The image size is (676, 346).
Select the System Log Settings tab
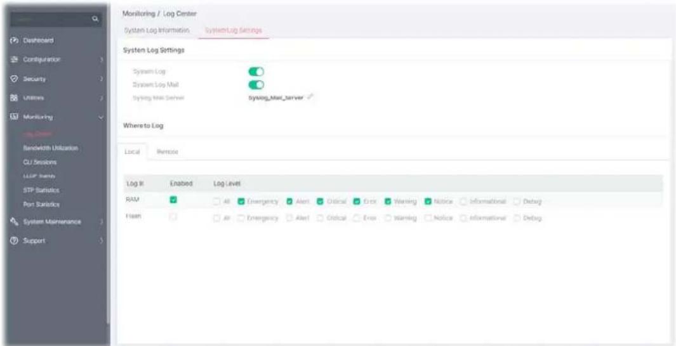233,30
